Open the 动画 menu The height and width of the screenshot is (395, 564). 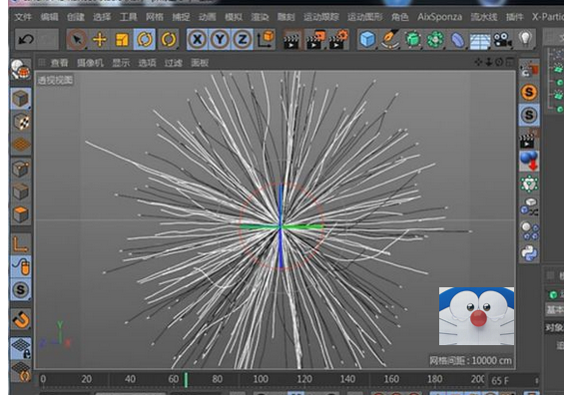[207, 17]
